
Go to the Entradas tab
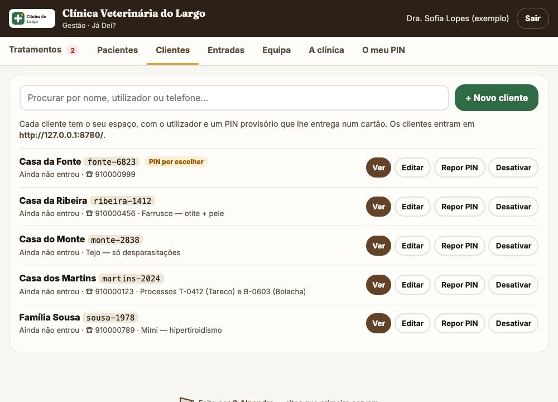[226, 50]
